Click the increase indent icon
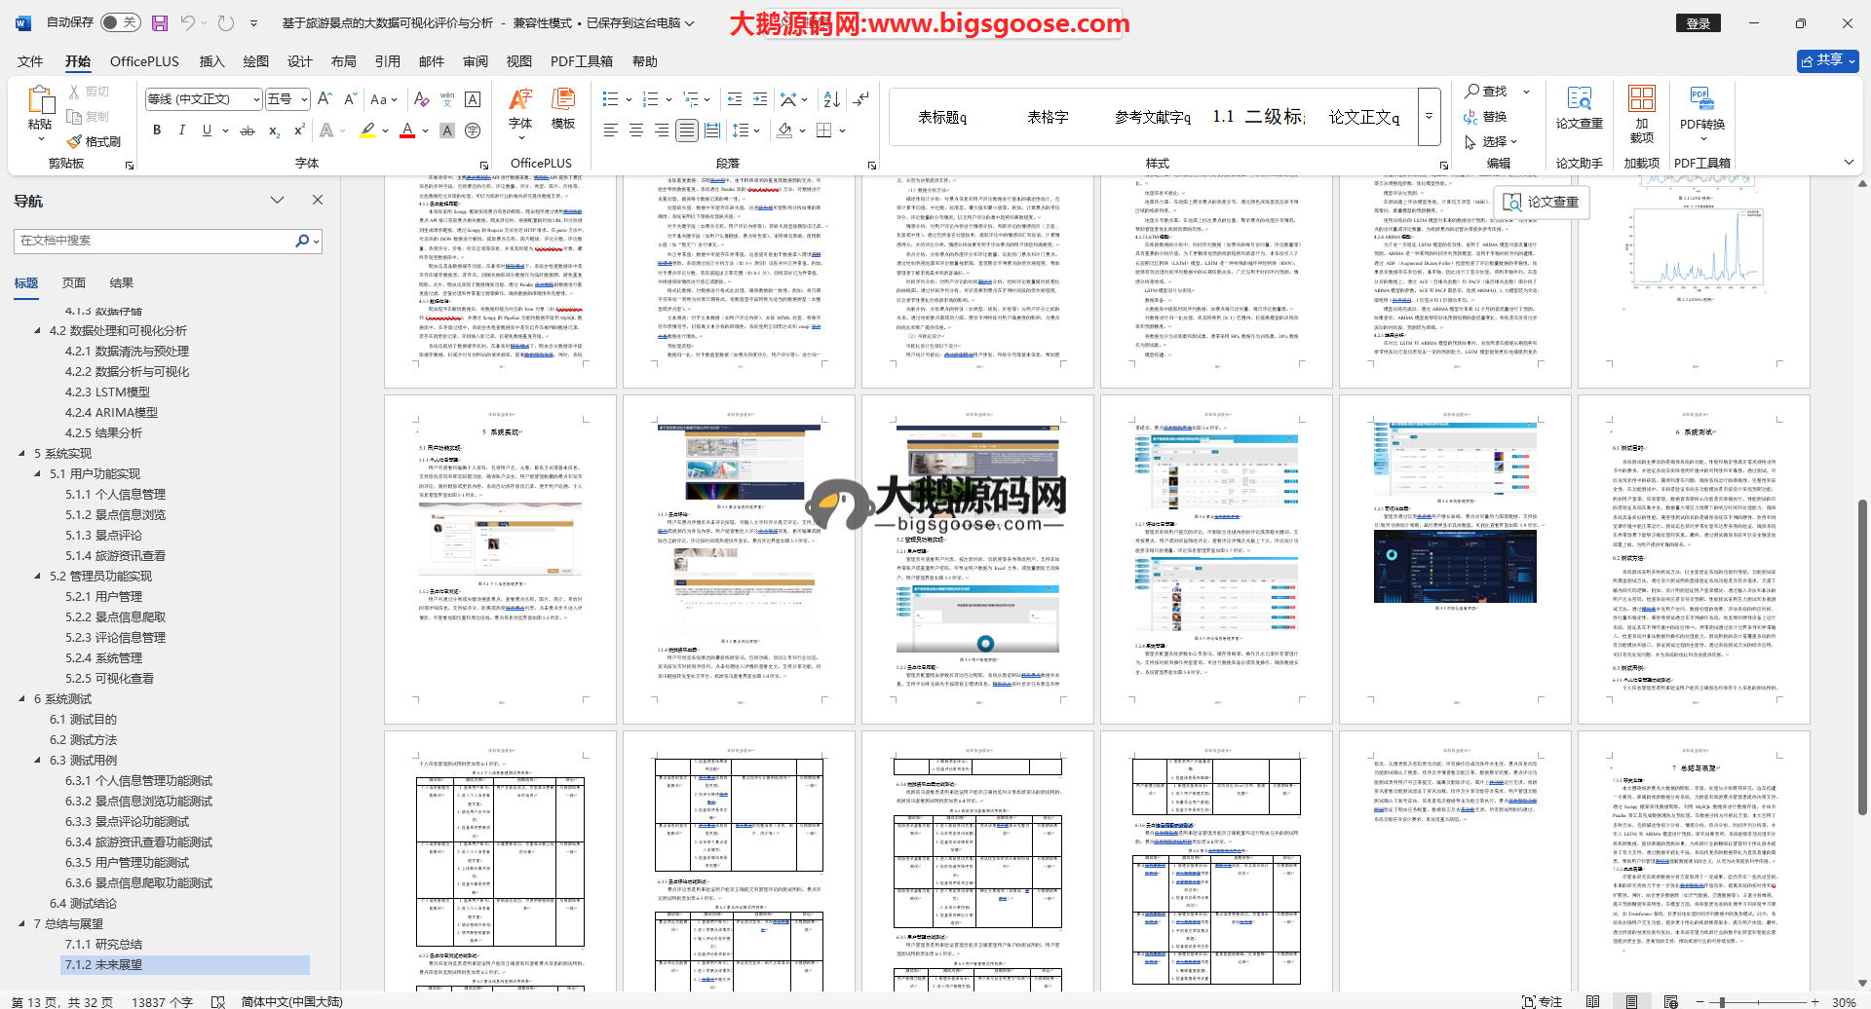 tap(760, 99)
